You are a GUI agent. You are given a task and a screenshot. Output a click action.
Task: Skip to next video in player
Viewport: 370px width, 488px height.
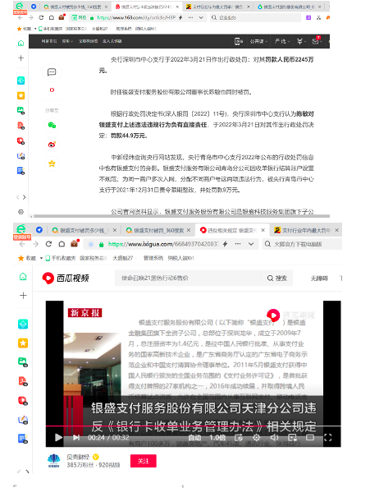point(76,437)
